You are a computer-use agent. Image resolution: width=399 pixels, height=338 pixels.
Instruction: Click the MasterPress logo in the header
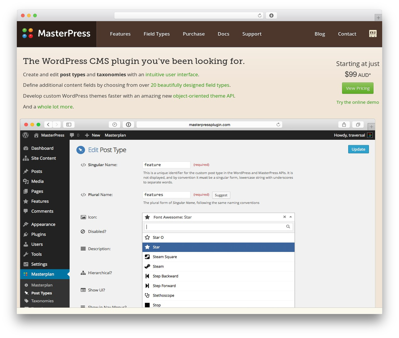click(x=56, y=33)
